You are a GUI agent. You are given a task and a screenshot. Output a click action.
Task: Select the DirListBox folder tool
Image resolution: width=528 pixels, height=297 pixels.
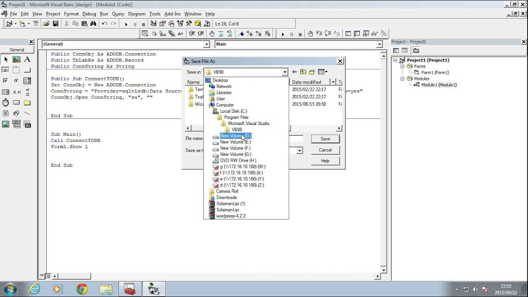pyautogui.click(x=27, y=102)
